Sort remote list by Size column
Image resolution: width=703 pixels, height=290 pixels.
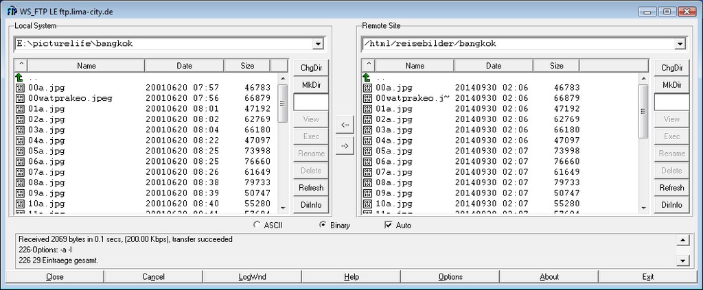(556, 66)
